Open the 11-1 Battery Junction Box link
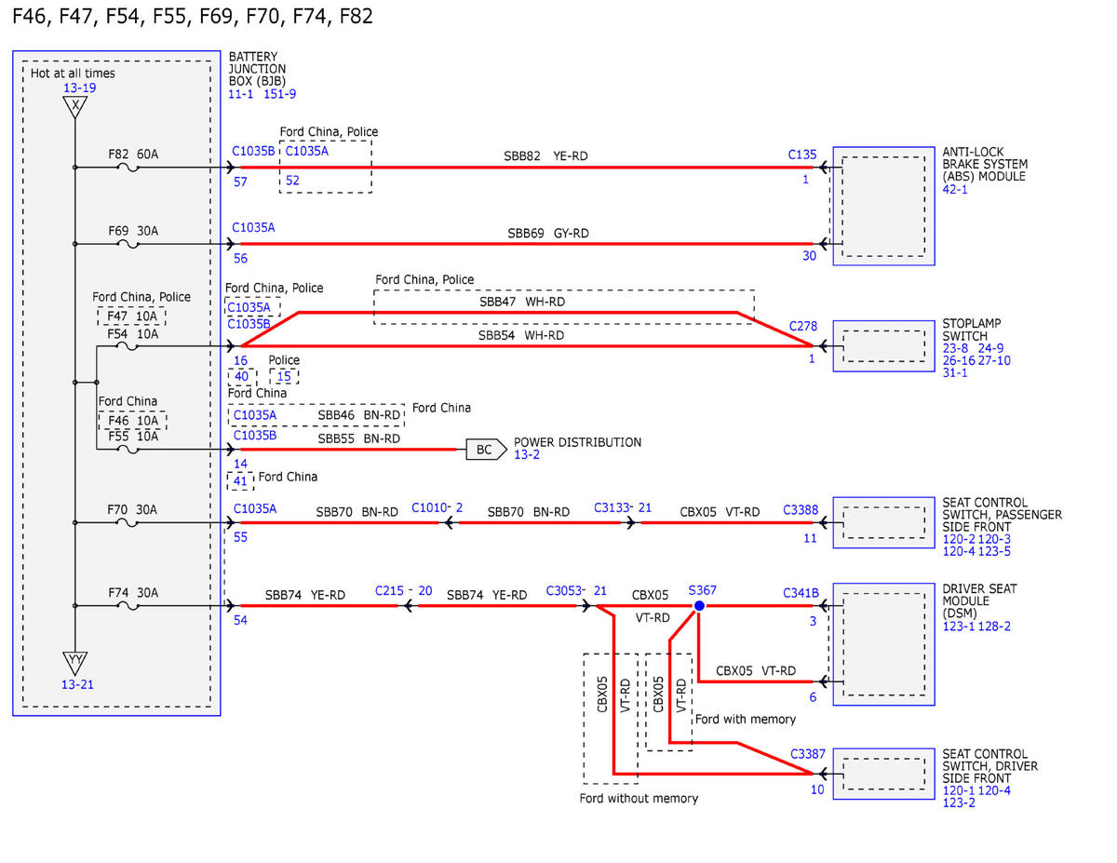 (242, 94)
